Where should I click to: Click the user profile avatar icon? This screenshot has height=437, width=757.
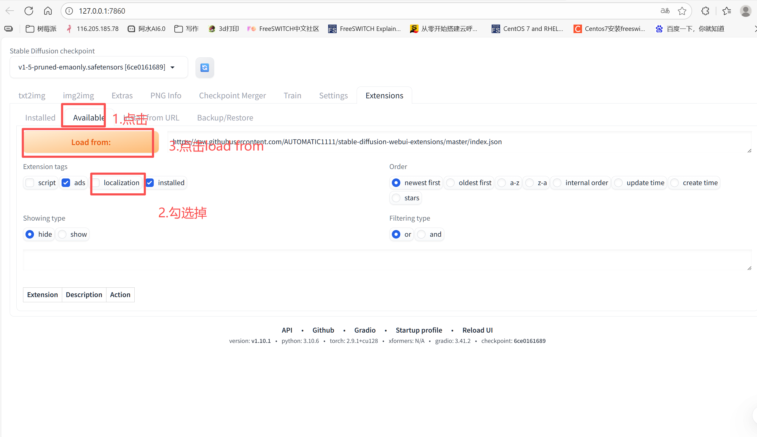tap(745, 11)
